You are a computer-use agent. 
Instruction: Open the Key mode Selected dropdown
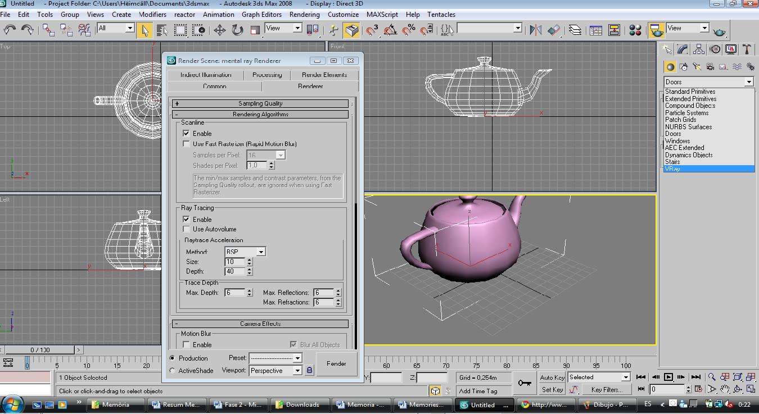coord(599,377)
